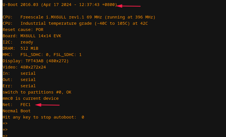Screen dimensions: 226x137
Task: Click the Industrial temperature grade line
Action: point(75,23)
